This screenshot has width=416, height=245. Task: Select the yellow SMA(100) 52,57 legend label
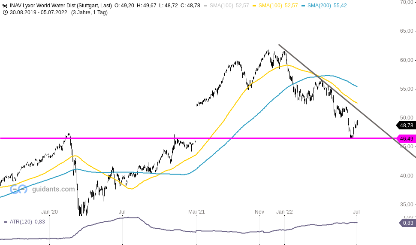coord(278,6)
